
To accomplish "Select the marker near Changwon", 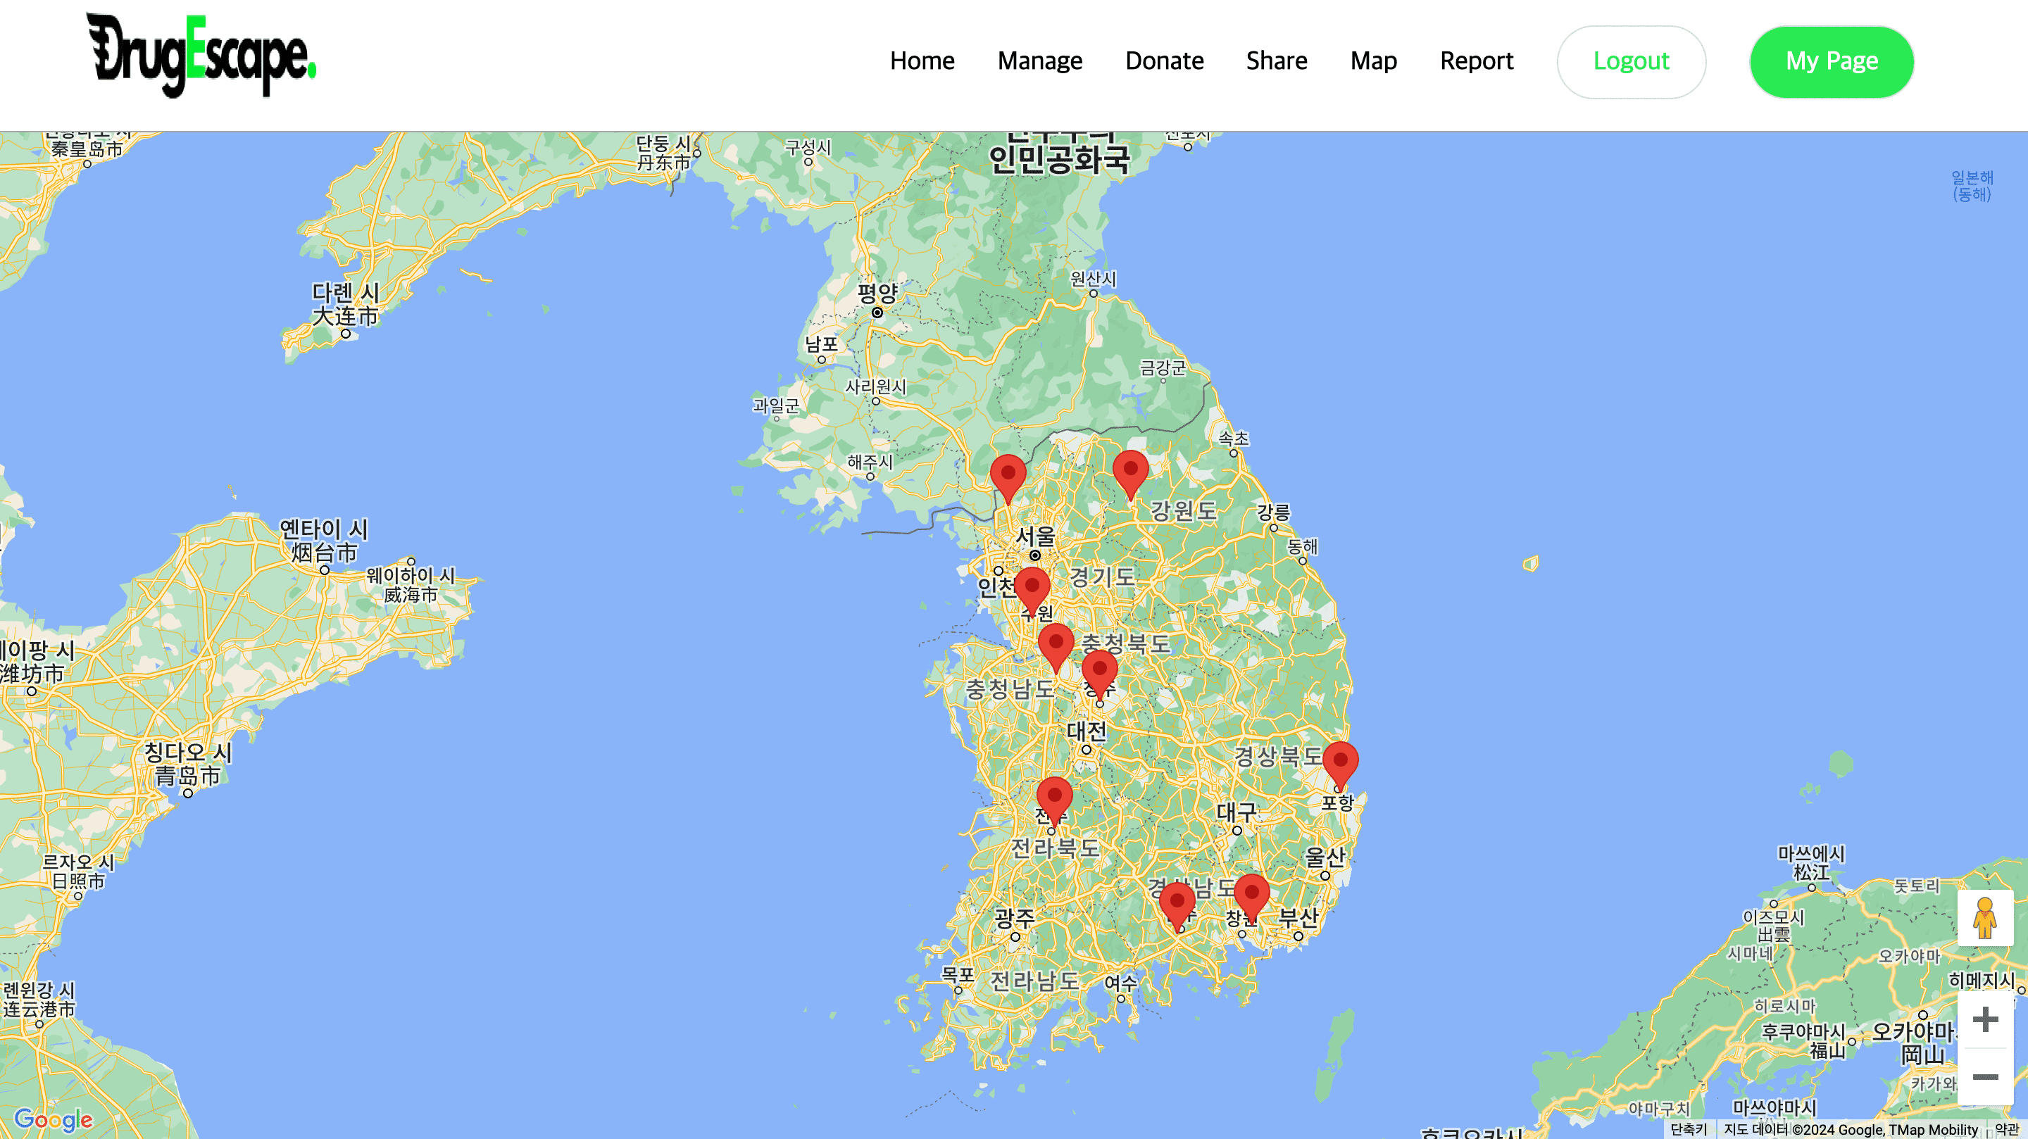I will click(x=1251, y=898).
